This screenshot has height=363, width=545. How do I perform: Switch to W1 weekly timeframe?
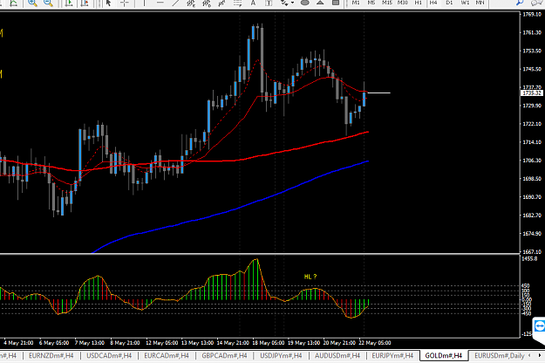(x=465, y=3)
